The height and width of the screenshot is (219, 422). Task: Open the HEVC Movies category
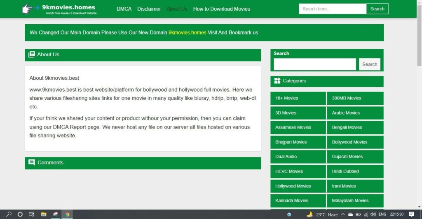click(298, 171)
